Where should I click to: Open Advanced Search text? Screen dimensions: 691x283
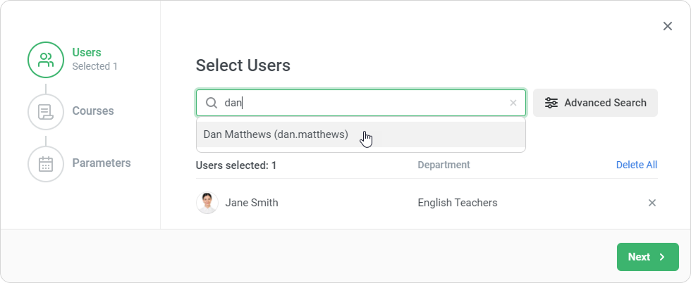coord(605,103)
